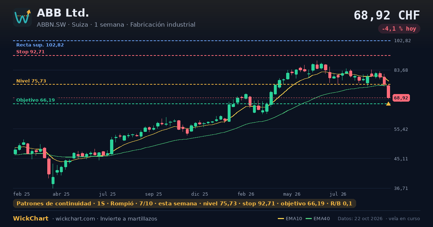The width and height of the screenshot is (433, 227).
Task: Click the Nivel 75,73 label
Action: pyautogui.click(x=31, y=81)
